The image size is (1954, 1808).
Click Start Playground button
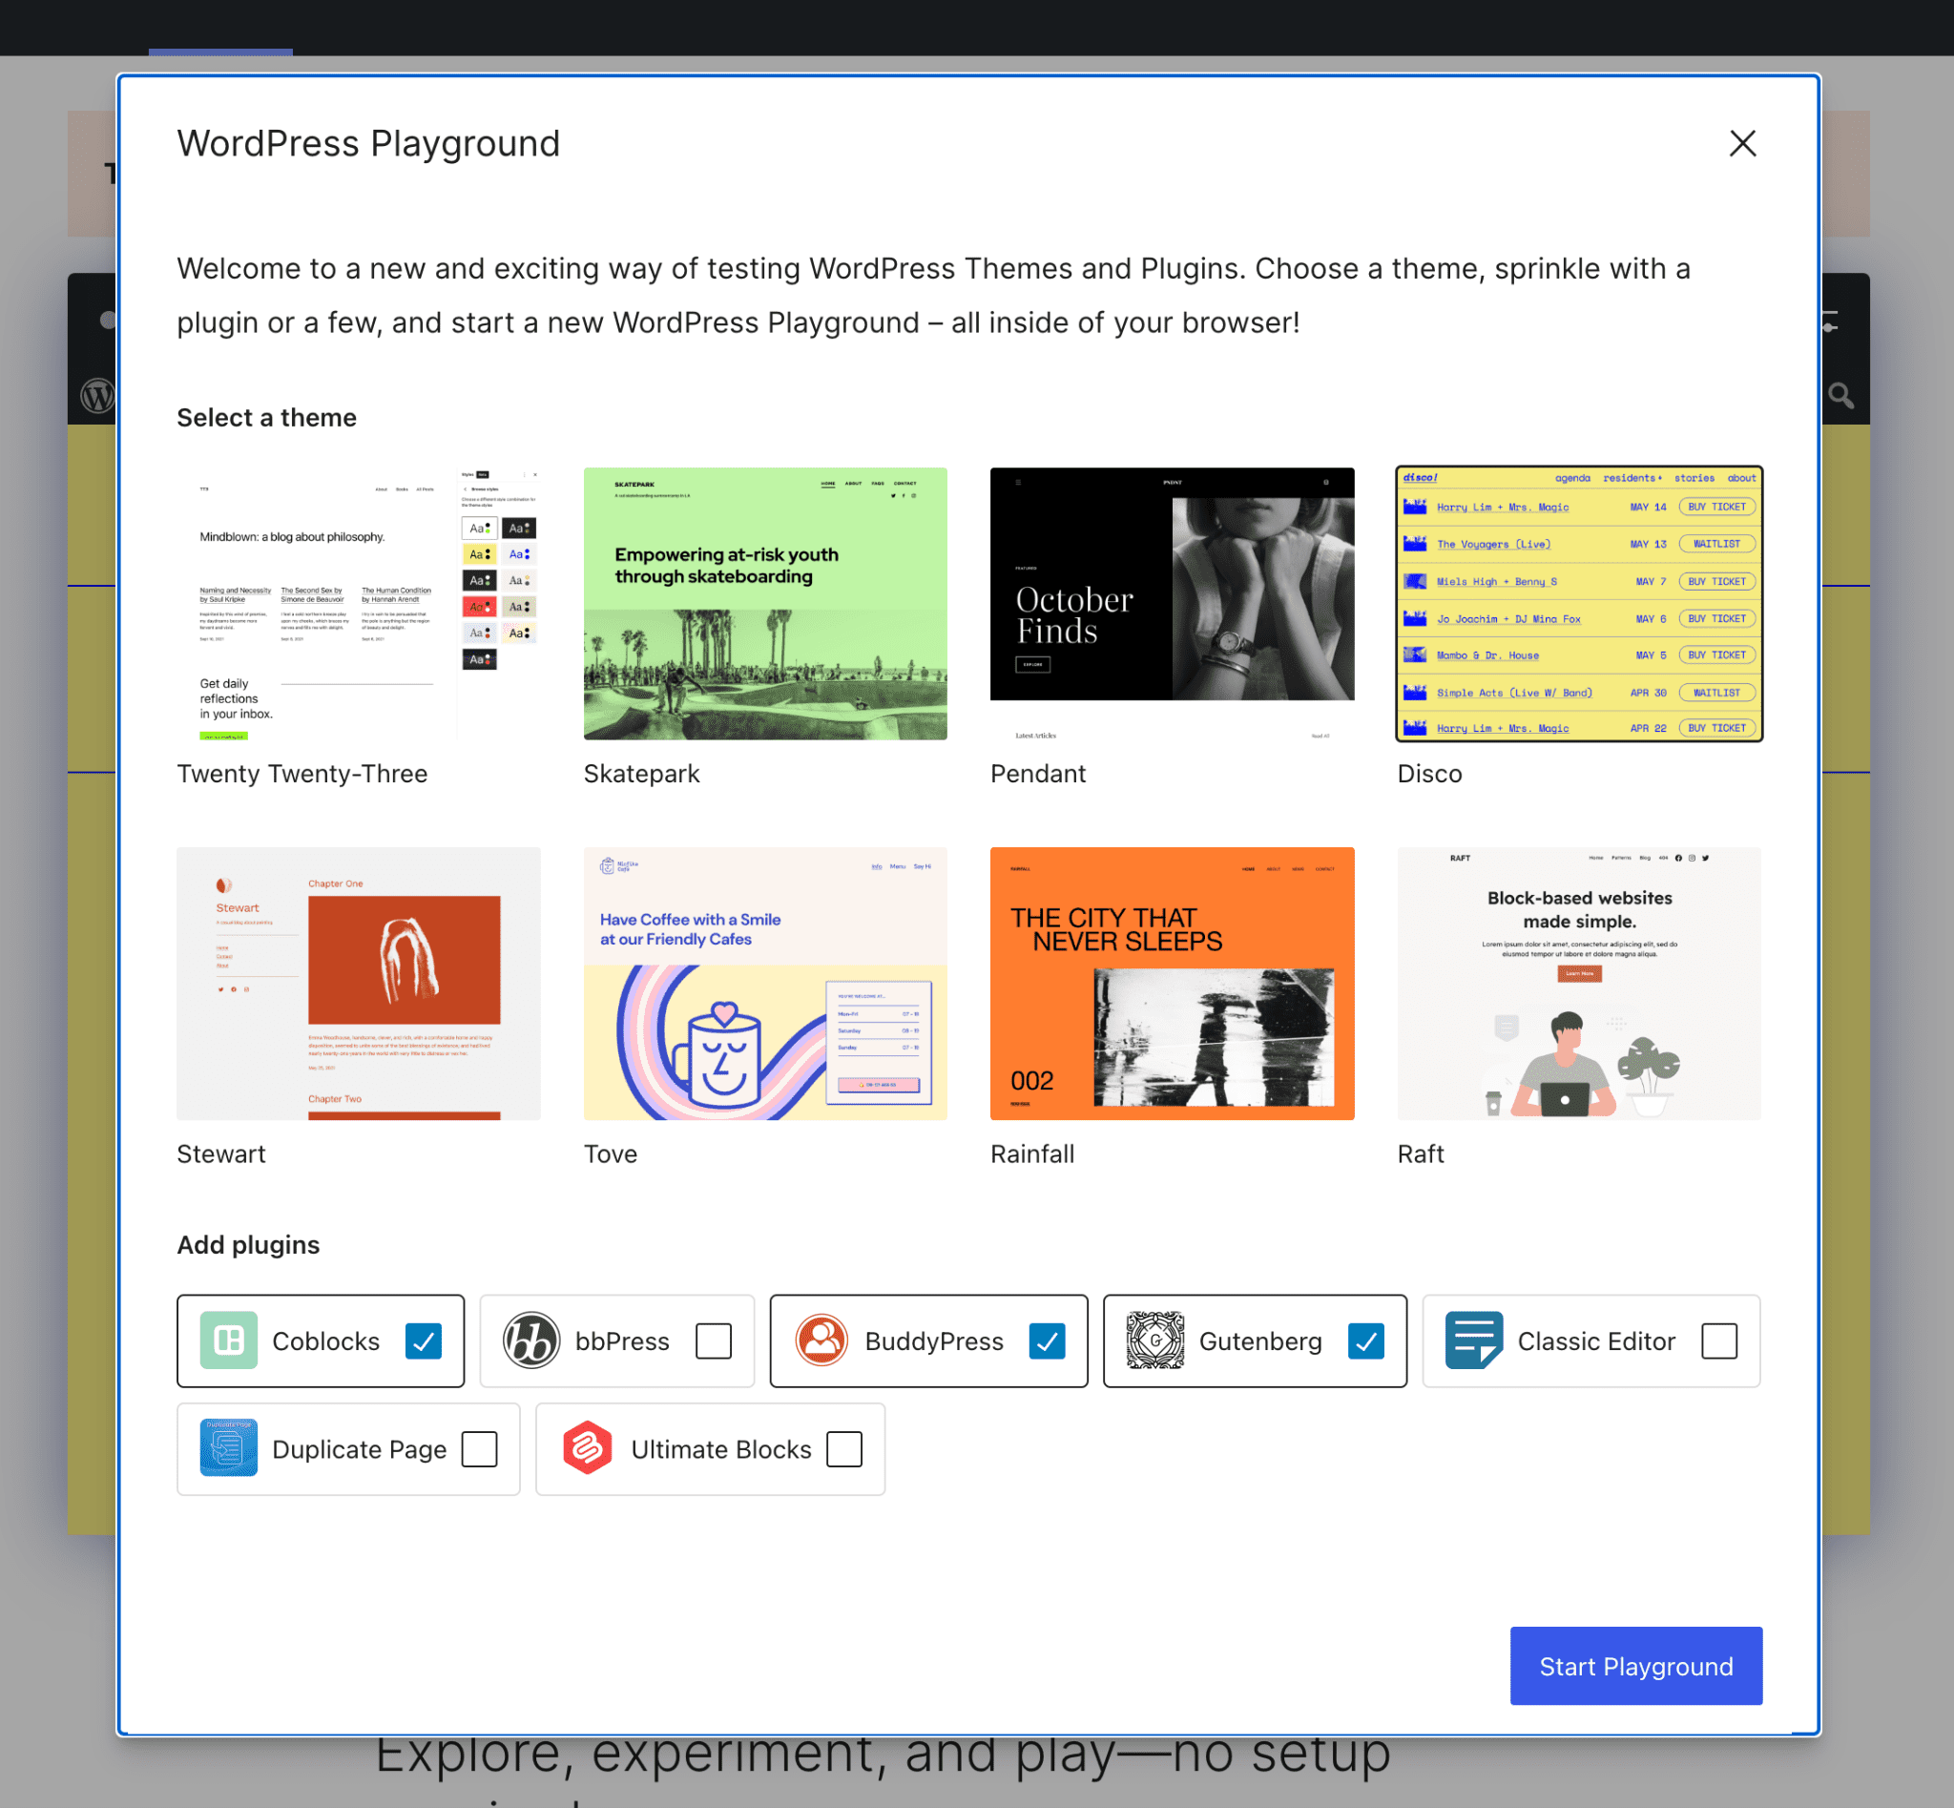pyautogui.click(x=1635, y=1665)
